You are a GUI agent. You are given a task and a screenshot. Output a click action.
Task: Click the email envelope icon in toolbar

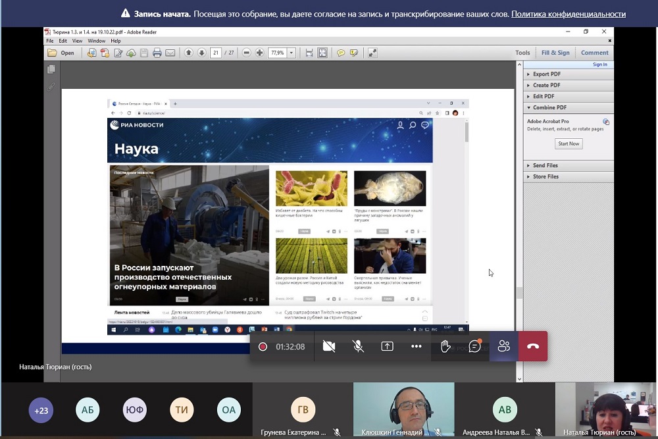170,53
